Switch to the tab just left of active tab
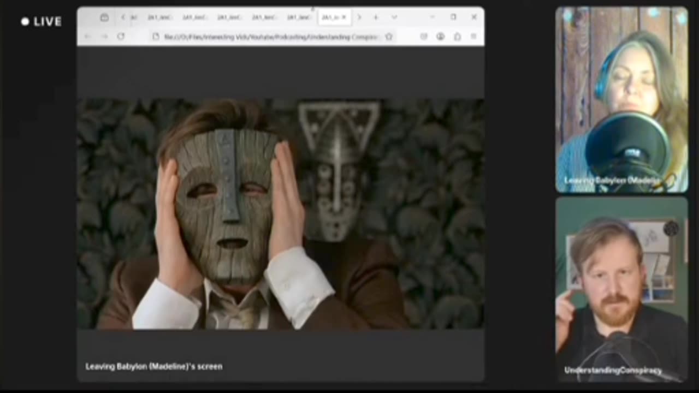Viewport: 699px width, 393px height. (x=298, y=17)
